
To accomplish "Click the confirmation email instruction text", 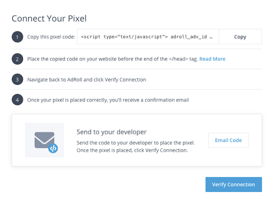I will click(x=108, y=100).
